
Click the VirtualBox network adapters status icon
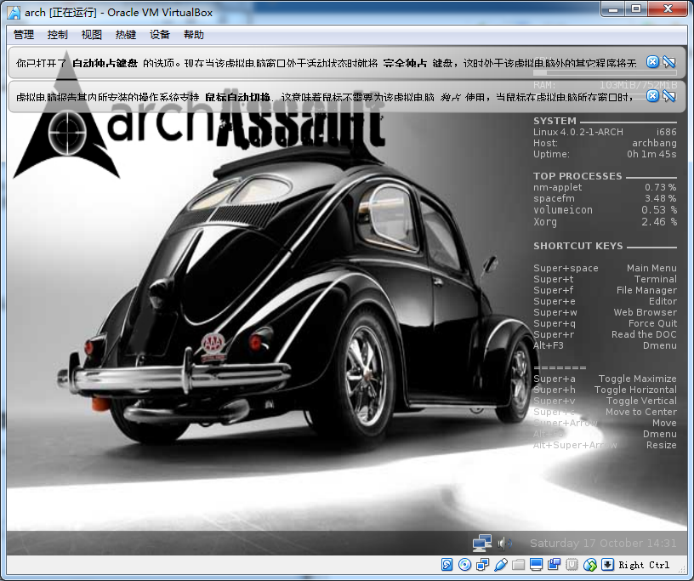(x=482, y=565)
